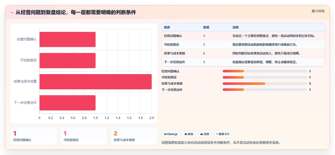Click the description starting 同时判断目标结果
The width and height of the screenshot is (335, 155).
(266, 53)
